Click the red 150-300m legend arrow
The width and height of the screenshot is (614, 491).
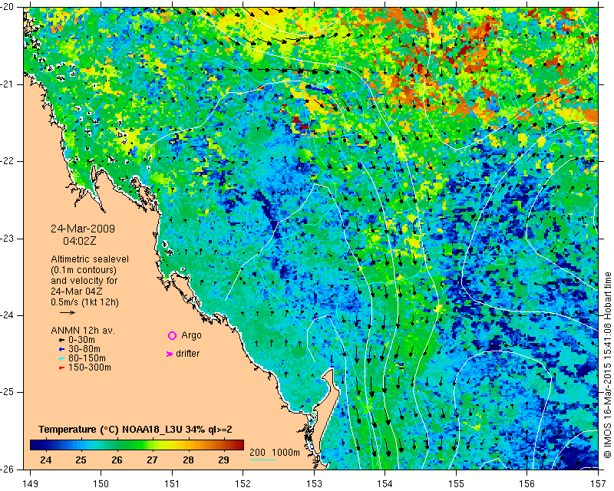click(x=61, y=368)
